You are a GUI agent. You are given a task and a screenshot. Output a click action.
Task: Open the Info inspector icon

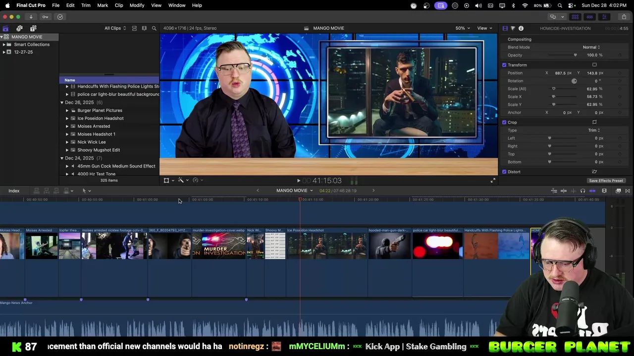point(521,28)
